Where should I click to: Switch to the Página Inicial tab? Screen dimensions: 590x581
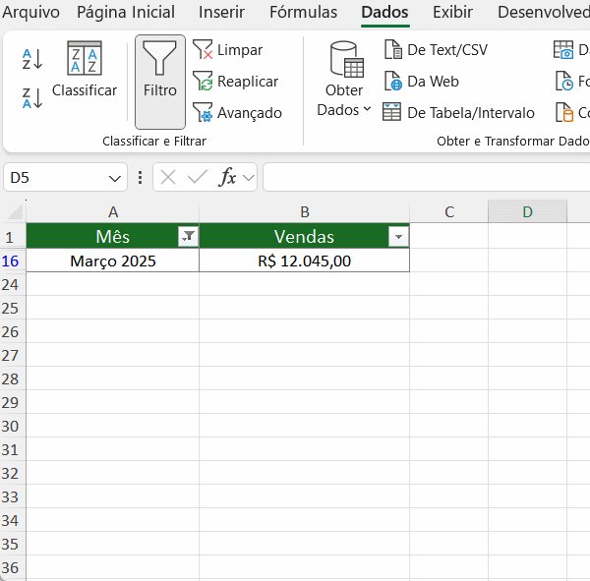tap(126, 12)
